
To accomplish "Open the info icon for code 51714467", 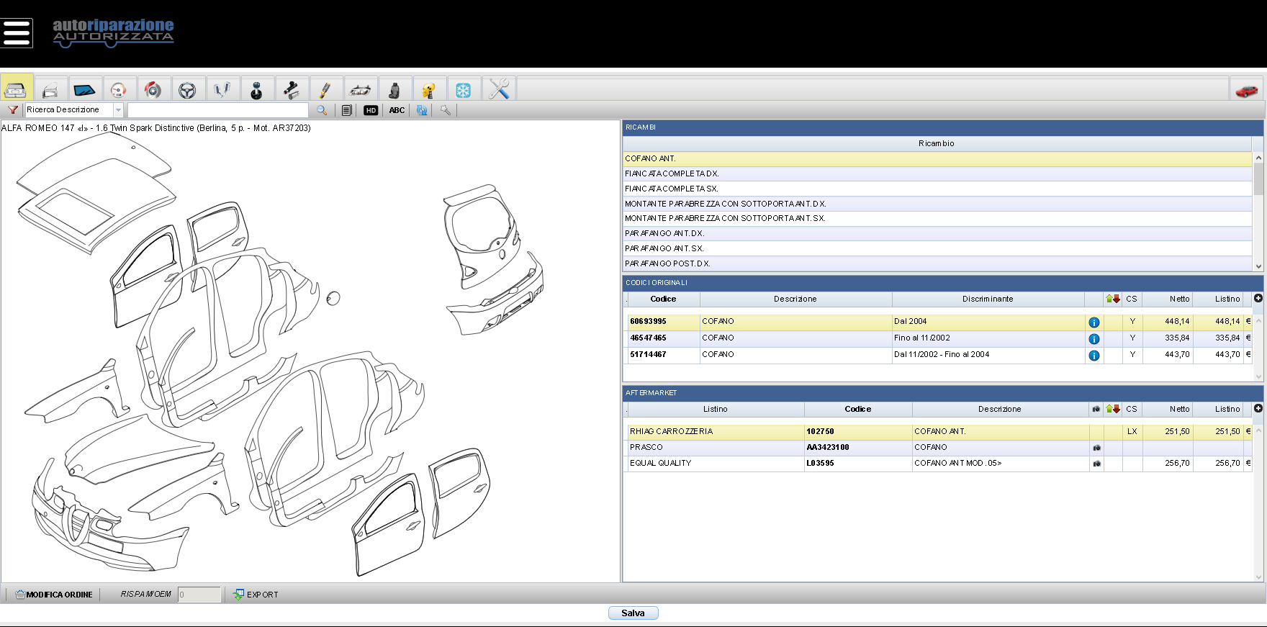I will pyautogui.click(x=1094, y=356).
